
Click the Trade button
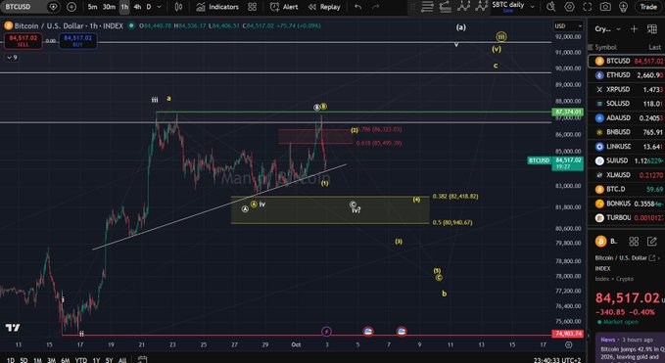(x=648, y=7)
